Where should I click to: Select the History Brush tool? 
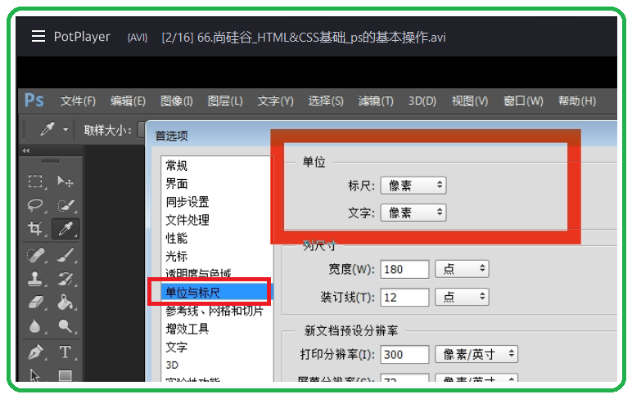click(x=65, y=279)
